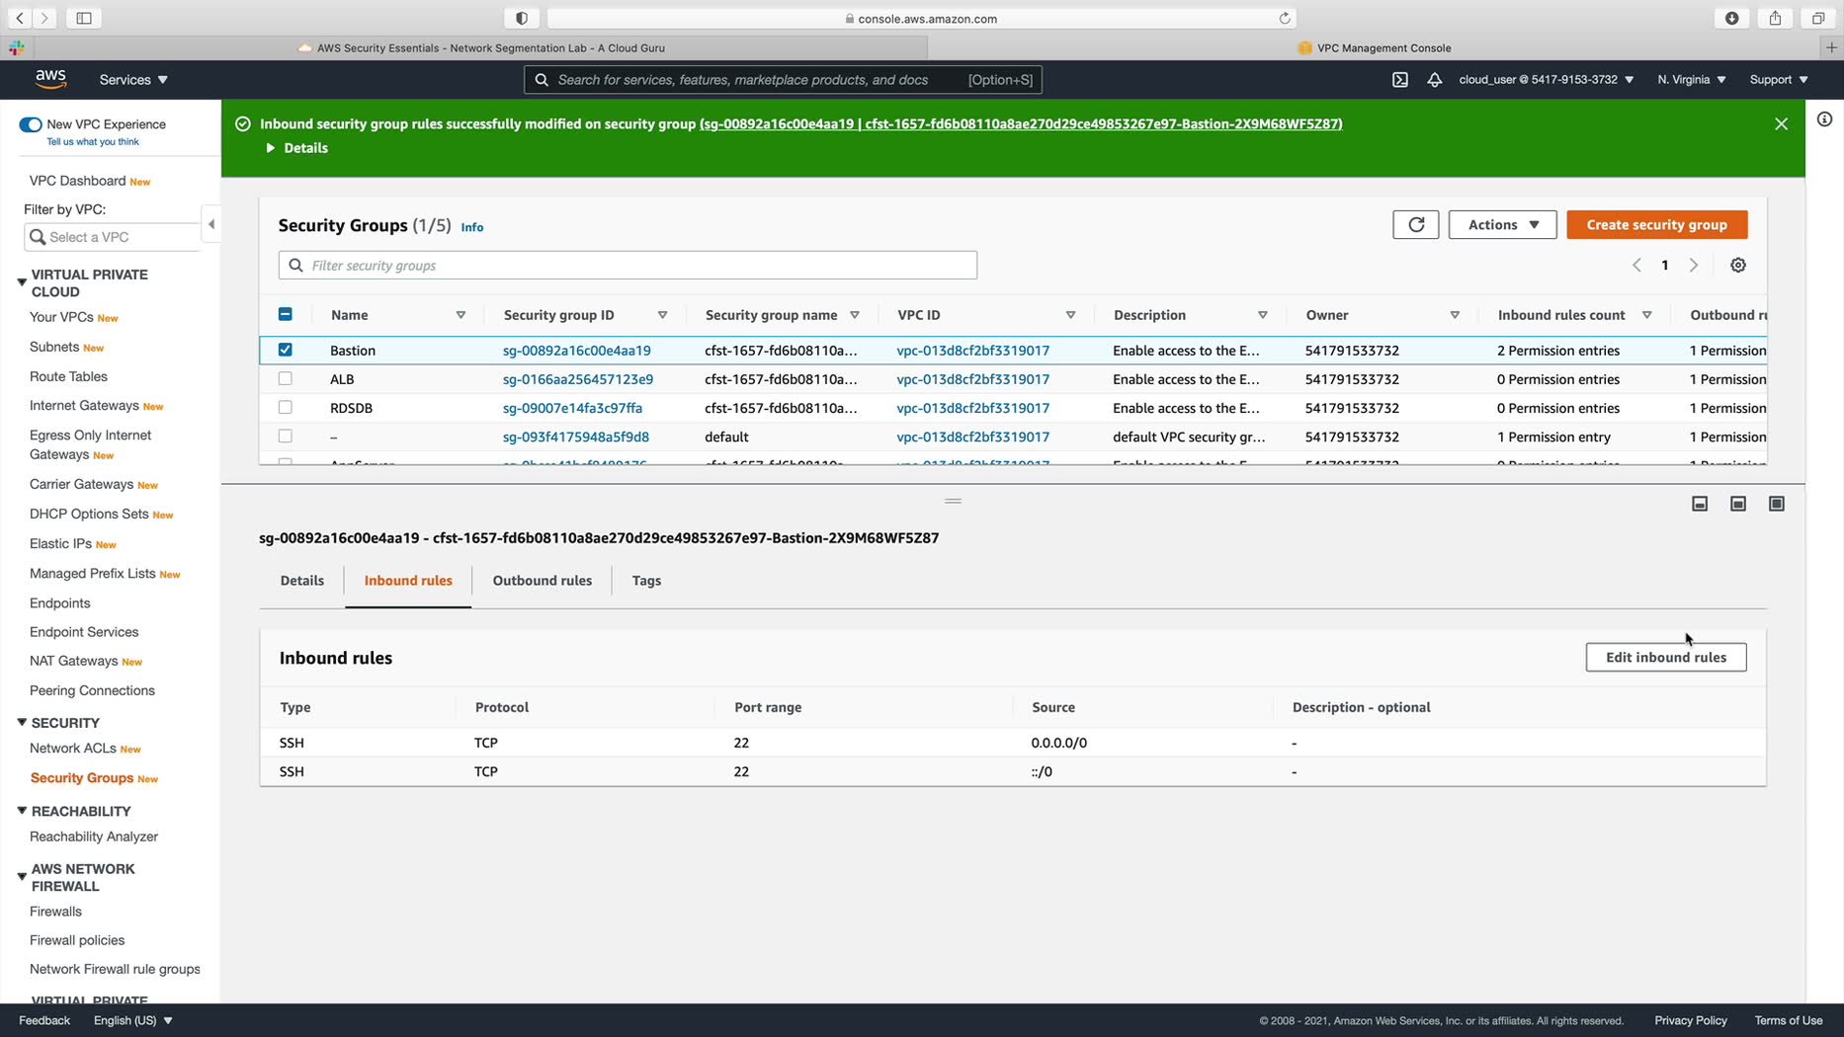Viewport: 1844px width, 1037px height.
Task: Click Create security group button
Action: click(1657, 225)
